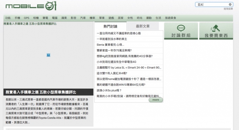Screen dimensions: 239x130
Task: Select the 機車 category
Action: [x=92, y=18]
